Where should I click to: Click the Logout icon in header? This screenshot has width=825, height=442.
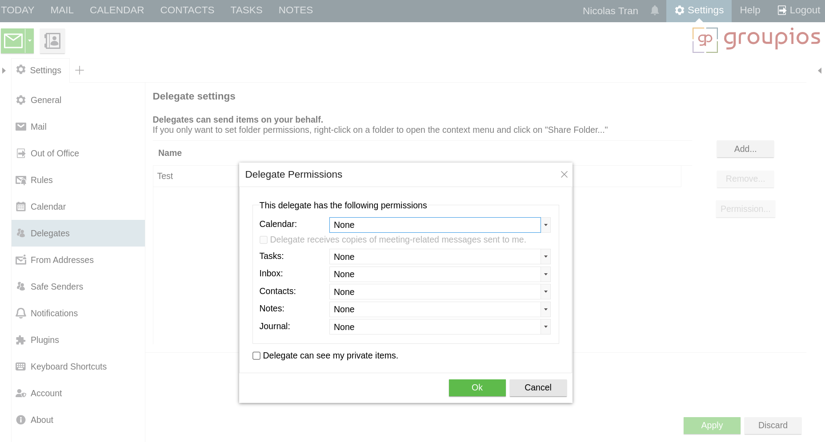pyautogui.click(x=782, y=10)
